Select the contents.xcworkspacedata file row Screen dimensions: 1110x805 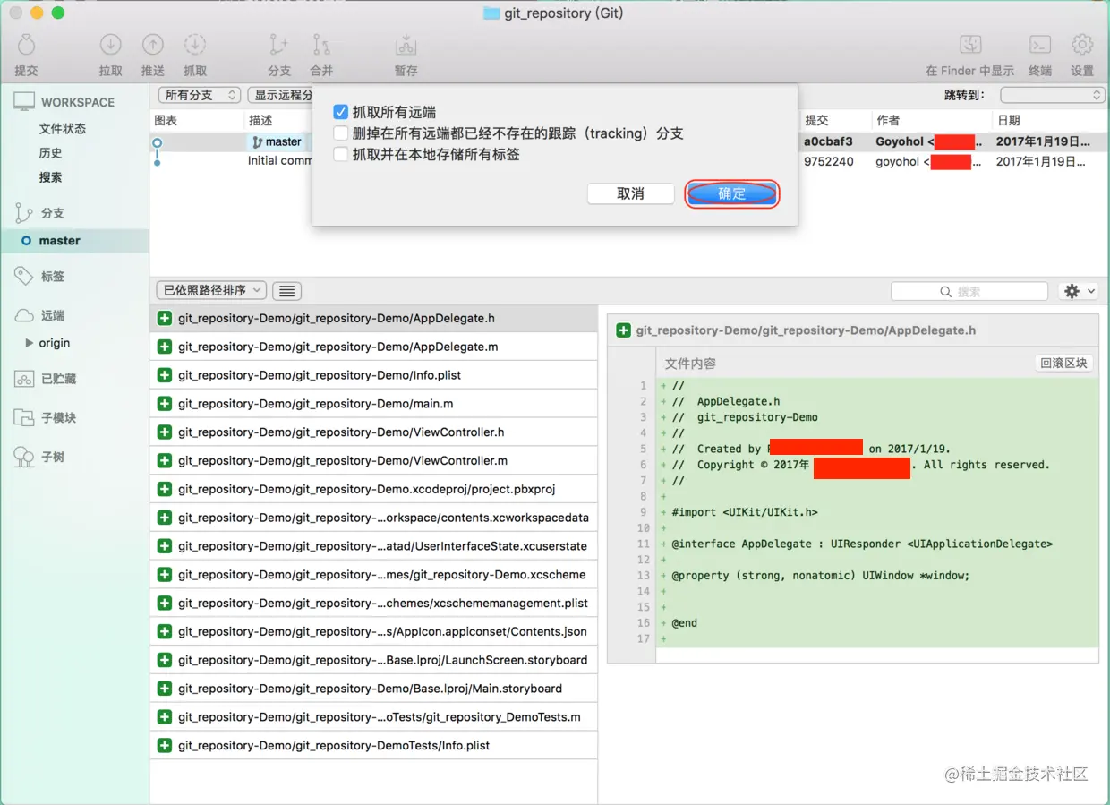point(373,518)
